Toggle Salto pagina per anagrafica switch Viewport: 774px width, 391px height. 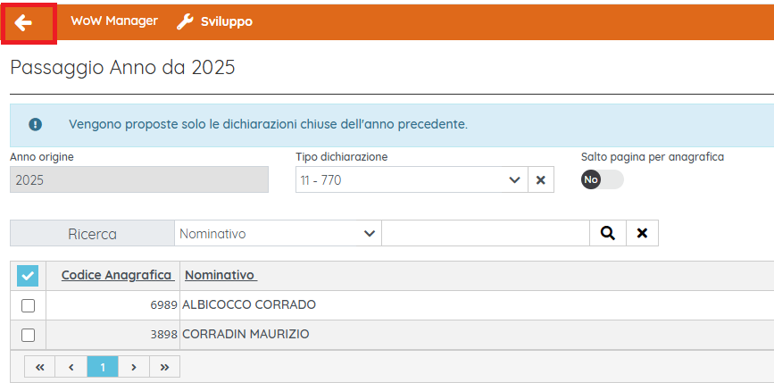602,179
